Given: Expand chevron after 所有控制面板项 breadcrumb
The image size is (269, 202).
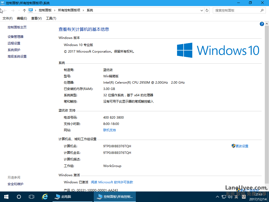Looking at the screenshot, I should tap(83, 11).
